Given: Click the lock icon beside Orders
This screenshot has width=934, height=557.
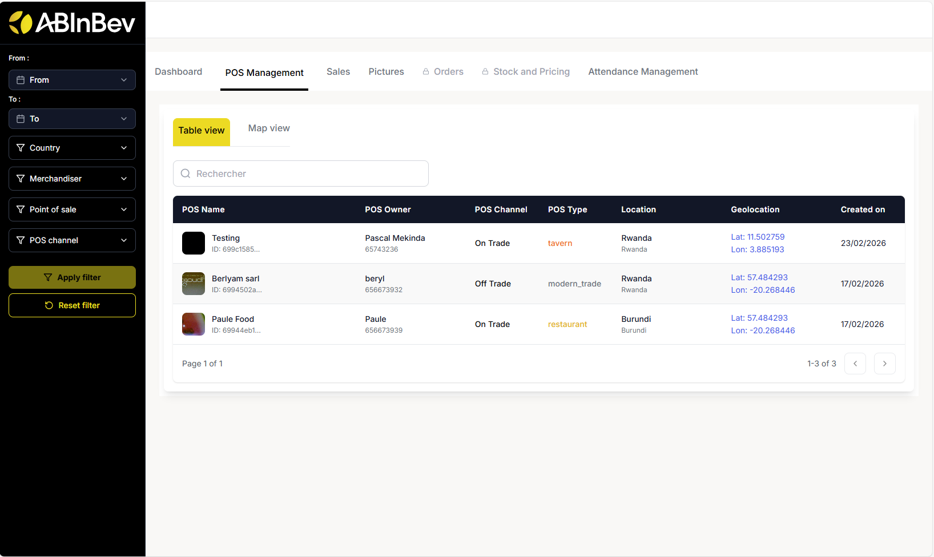Looking at the screenshot, I should (426, 72).
